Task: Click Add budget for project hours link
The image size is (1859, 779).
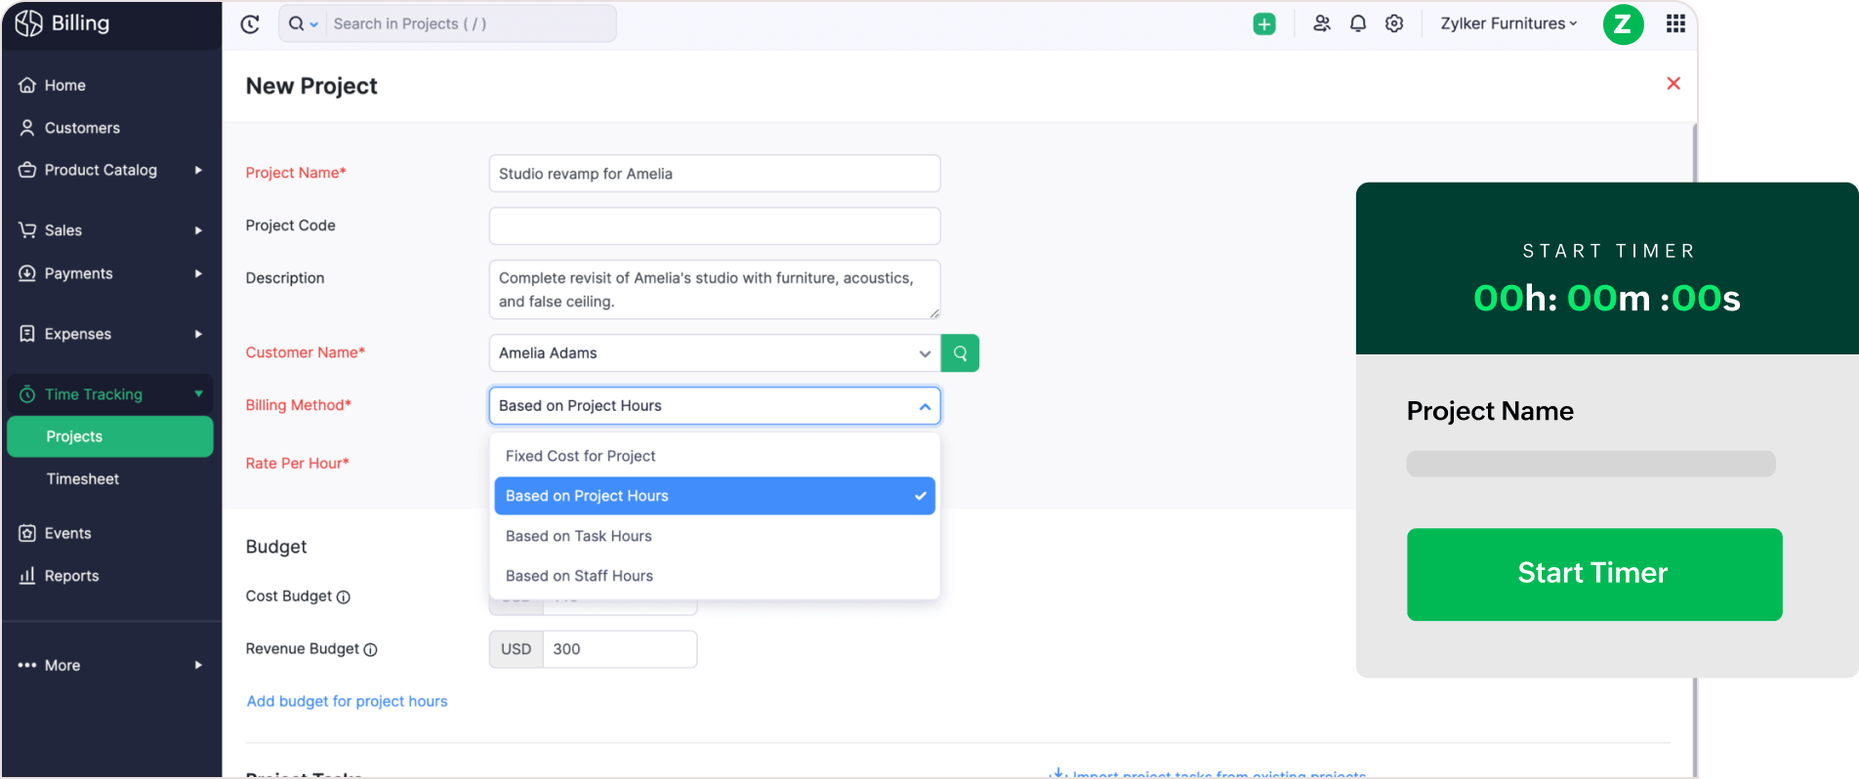Action: 347,701
